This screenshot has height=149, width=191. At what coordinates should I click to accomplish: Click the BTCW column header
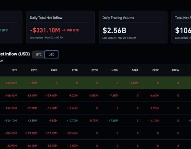click(x=176, y=70)
